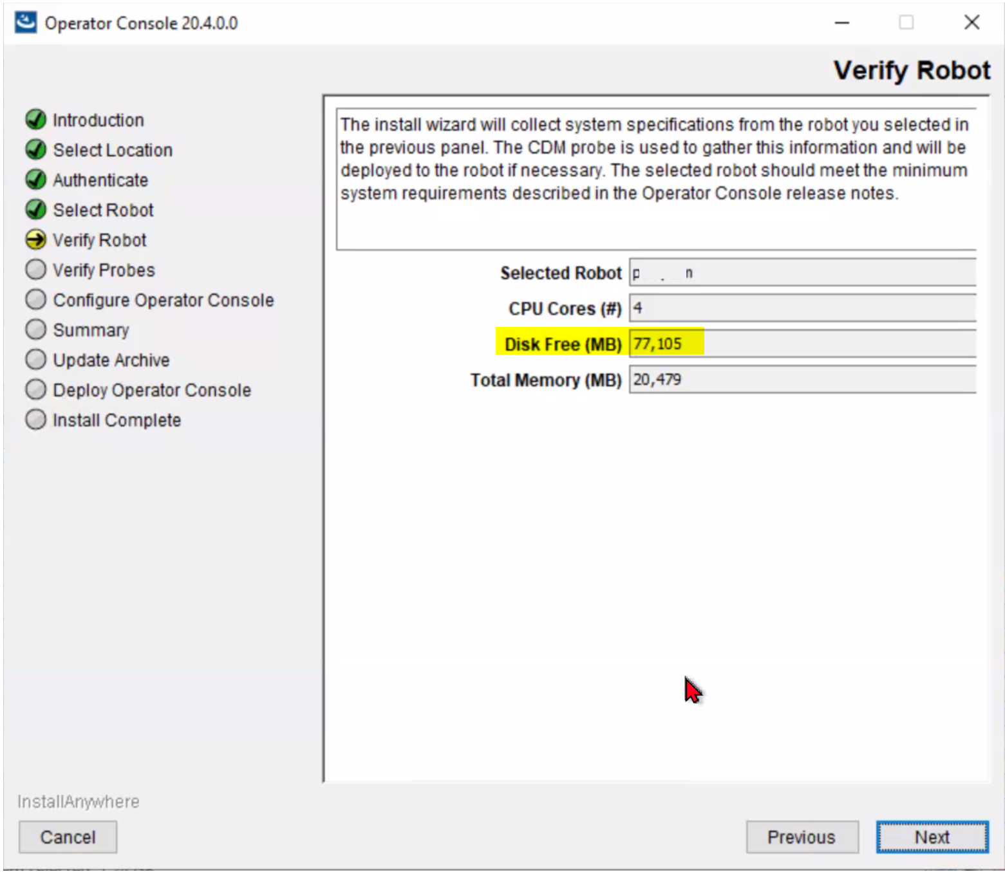
Task: Close the Operator Console installer window
Action: tap(972, 23)
